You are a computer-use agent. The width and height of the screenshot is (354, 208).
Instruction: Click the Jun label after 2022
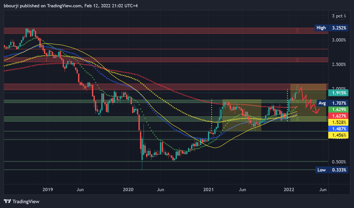323,189
